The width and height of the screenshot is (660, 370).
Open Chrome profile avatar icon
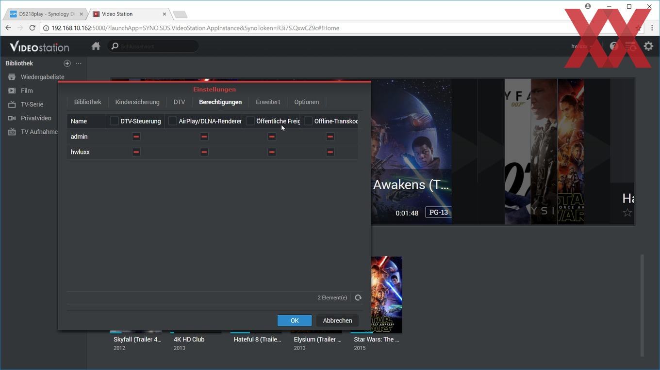pyautogui.click(x=588, y=6)
